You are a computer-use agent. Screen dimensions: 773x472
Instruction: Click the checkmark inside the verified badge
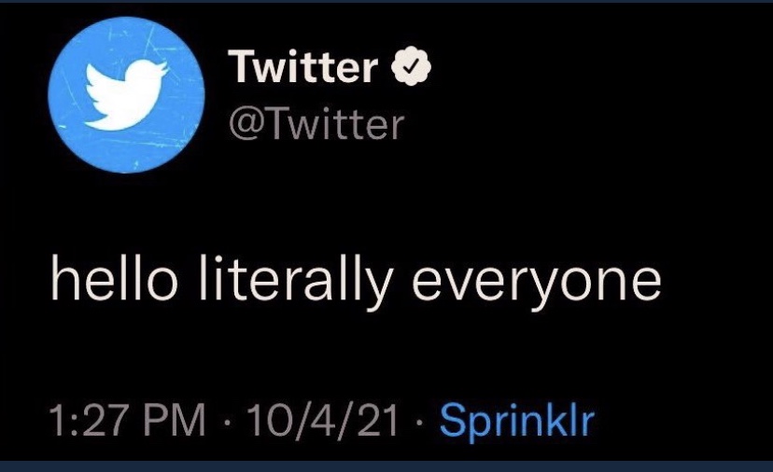(x=412, y=66)
